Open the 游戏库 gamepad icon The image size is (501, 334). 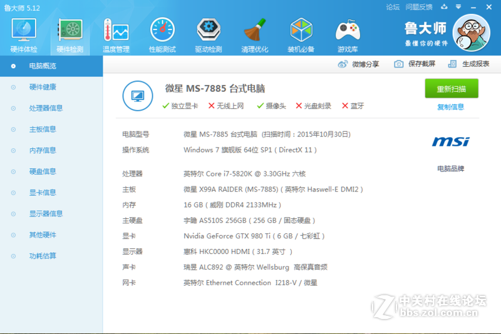coord(348,34)
